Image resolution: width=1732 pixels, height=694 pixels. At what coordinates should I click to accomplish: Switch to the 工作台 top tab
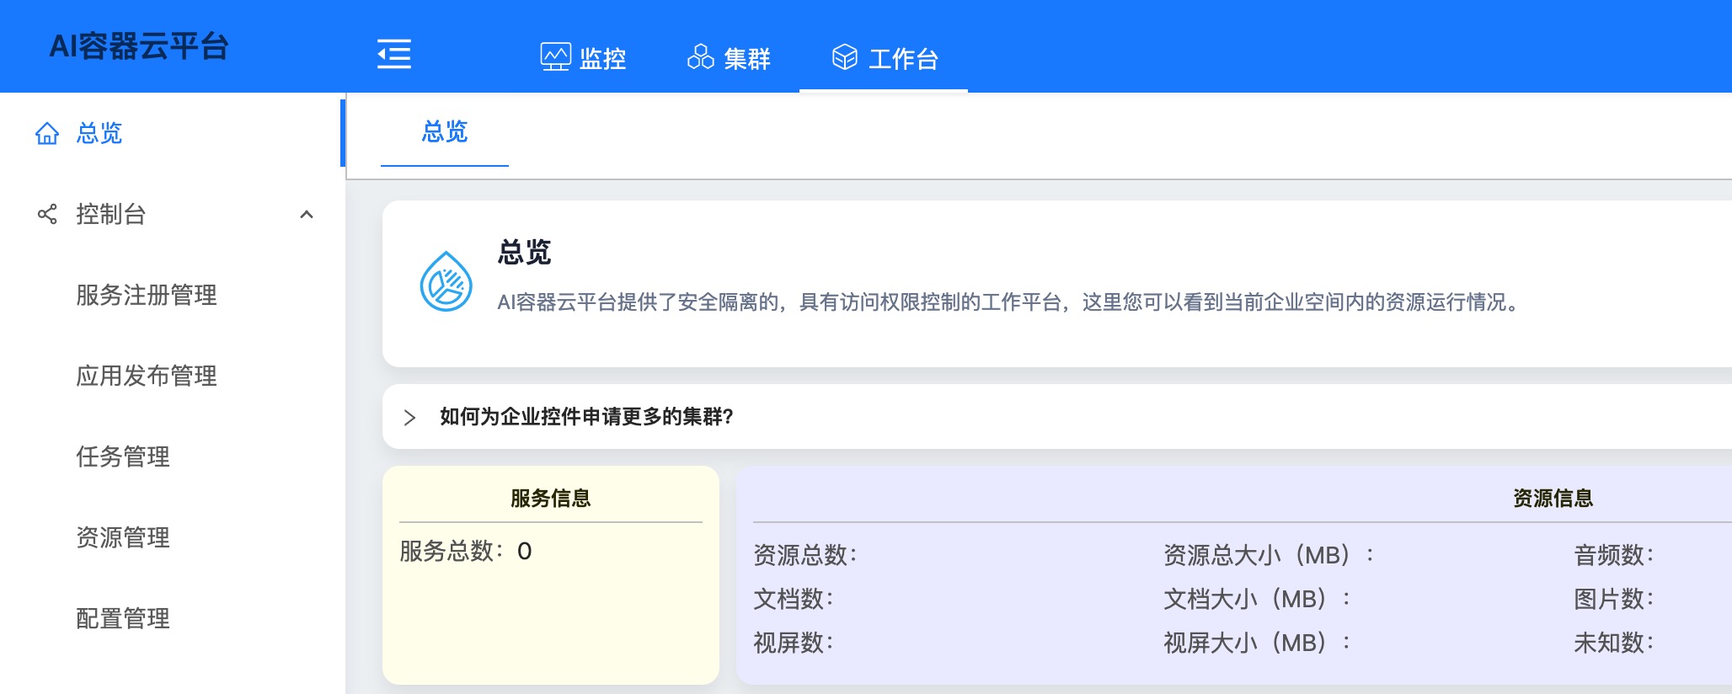coord(884,56)
